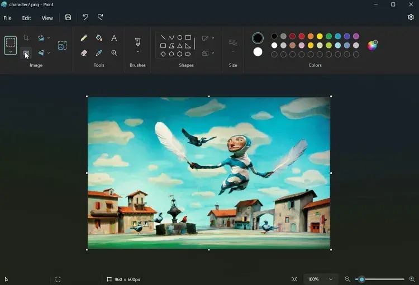Open Edit colors rainbow wheel
This screenshot has height=285, width=419.
click(x=372, y=45)
